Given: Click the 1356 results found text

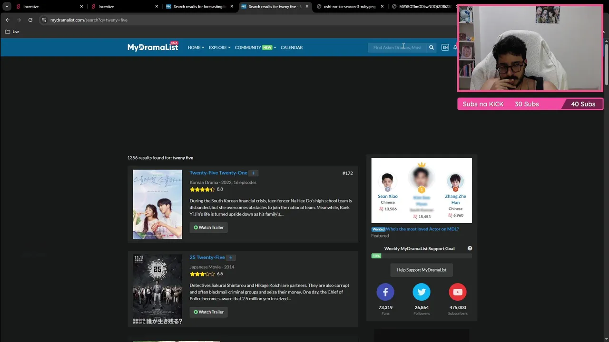Looking at the screenshot, I should tap(160, 158).
